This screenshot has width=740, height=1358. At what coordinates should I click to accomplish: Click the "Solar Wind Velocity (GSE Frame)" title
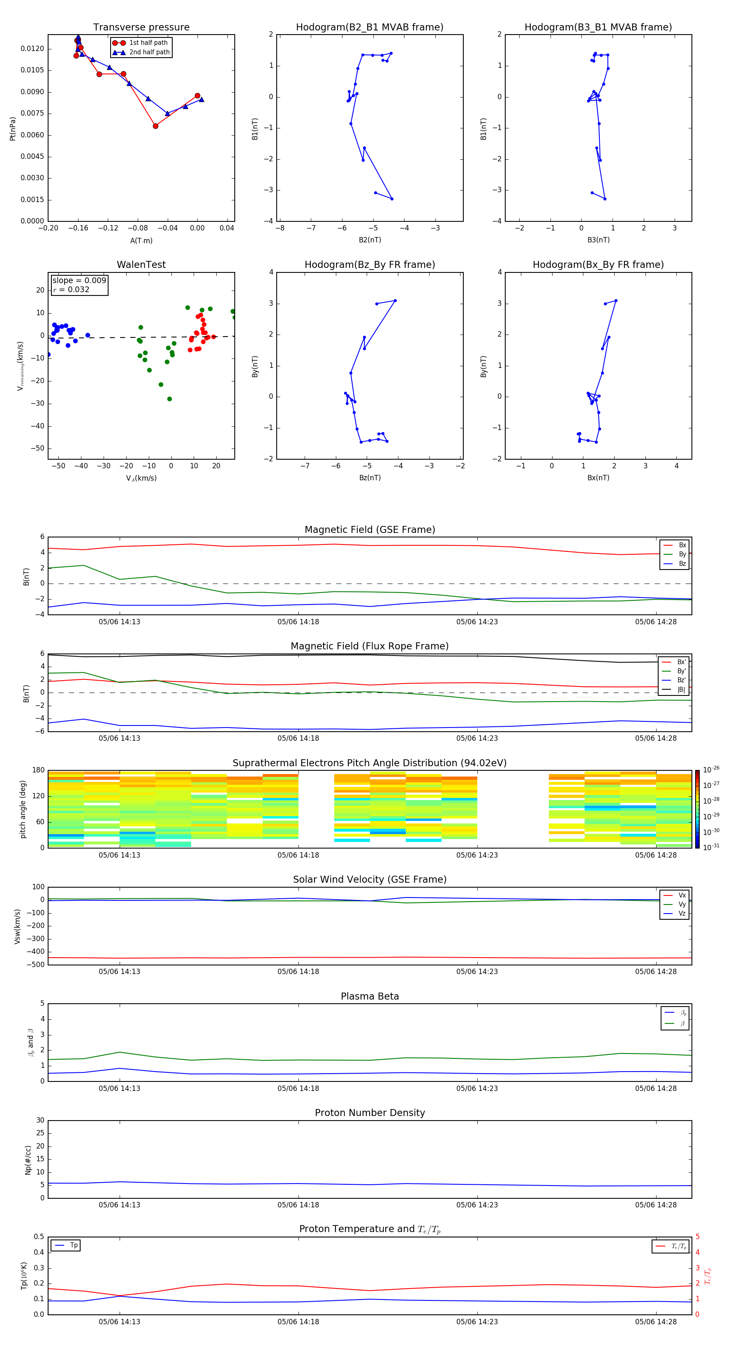coord(370,880)
